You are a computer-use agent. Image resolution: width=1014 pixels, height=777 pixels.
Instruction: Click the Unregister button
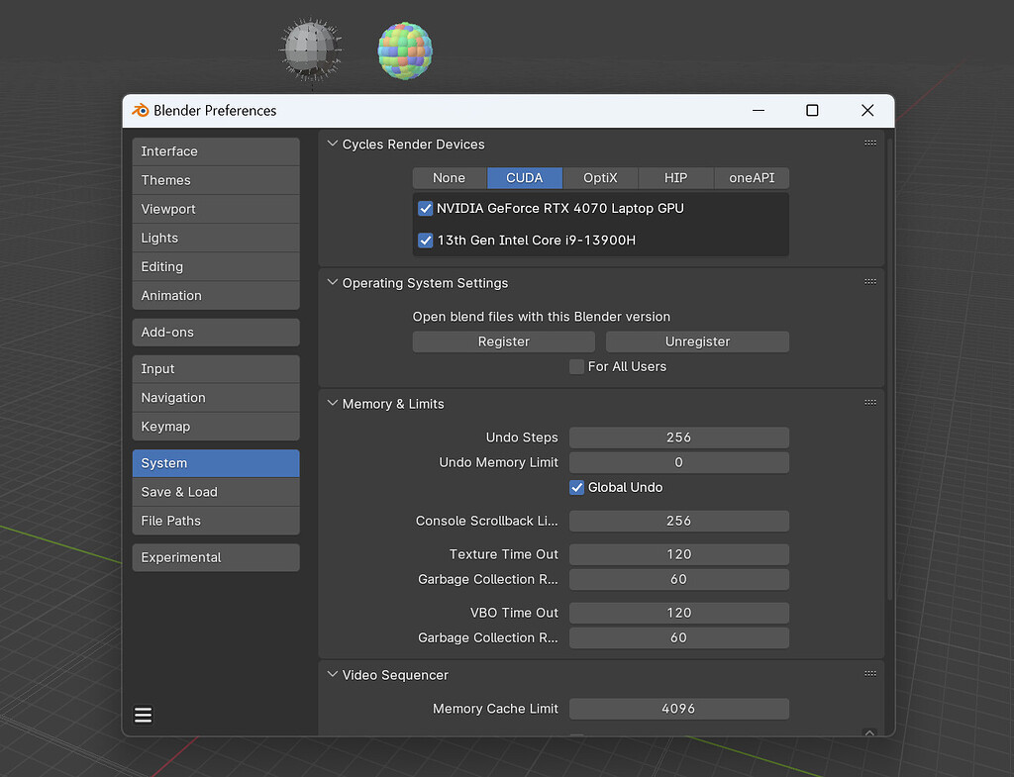pos(697,340)
